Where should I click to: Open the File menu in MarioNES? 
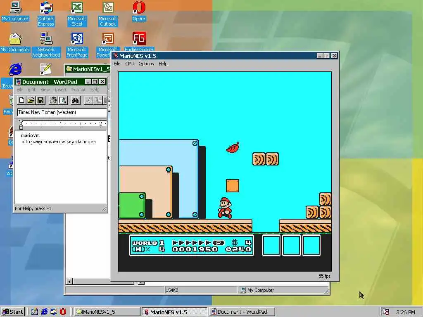117,64
